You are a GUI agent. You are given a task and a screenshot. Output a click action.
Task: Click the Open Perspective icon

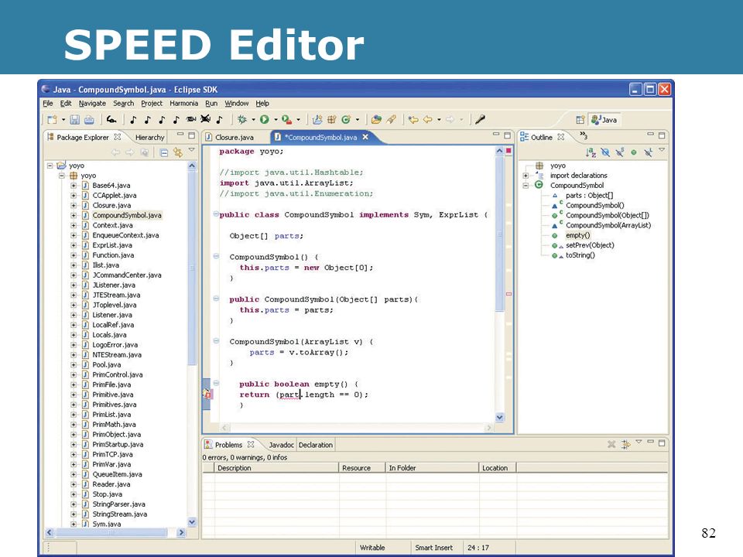click(580, 120)
